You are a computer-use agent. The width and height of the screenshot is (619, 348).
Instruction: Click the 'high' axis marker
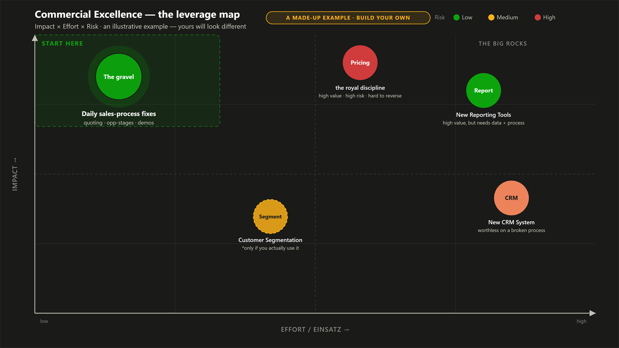coord(581,321)
